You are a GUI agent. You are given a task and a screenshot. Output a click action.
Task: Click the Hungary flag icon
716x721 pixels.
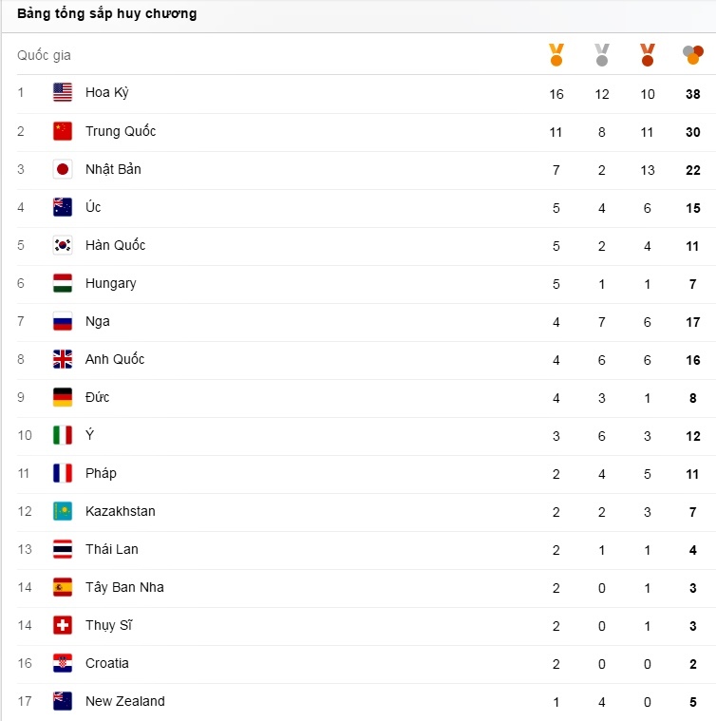tap(63, 283)
